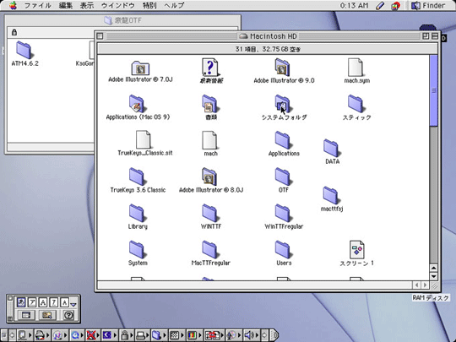Viewport: 456px width, 342px height.
Task: Open the 編集 menu
Action: tap(66, 6)
